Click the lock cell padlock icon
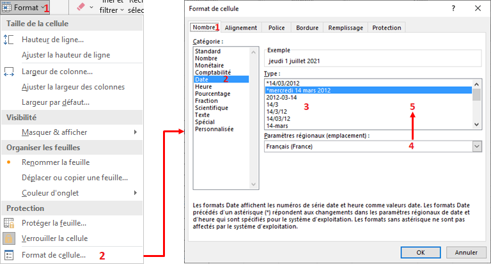Image resolution: width=491 pixels, height=264 pixels. pyautogui.click(x=9, y=238)
